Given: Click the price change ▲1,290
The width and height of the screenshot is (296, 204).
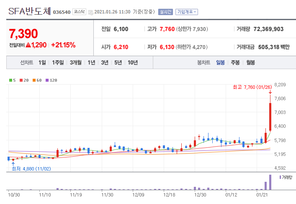Looking at the screenshot, I should [36, 45].
